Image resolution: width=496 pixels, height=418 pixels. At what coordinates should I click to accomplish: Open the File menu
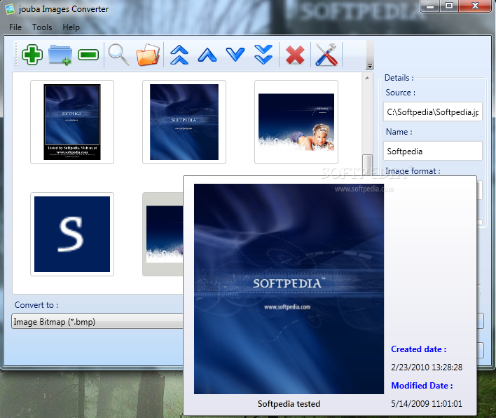pyautogui.click(x=15, y=27)
